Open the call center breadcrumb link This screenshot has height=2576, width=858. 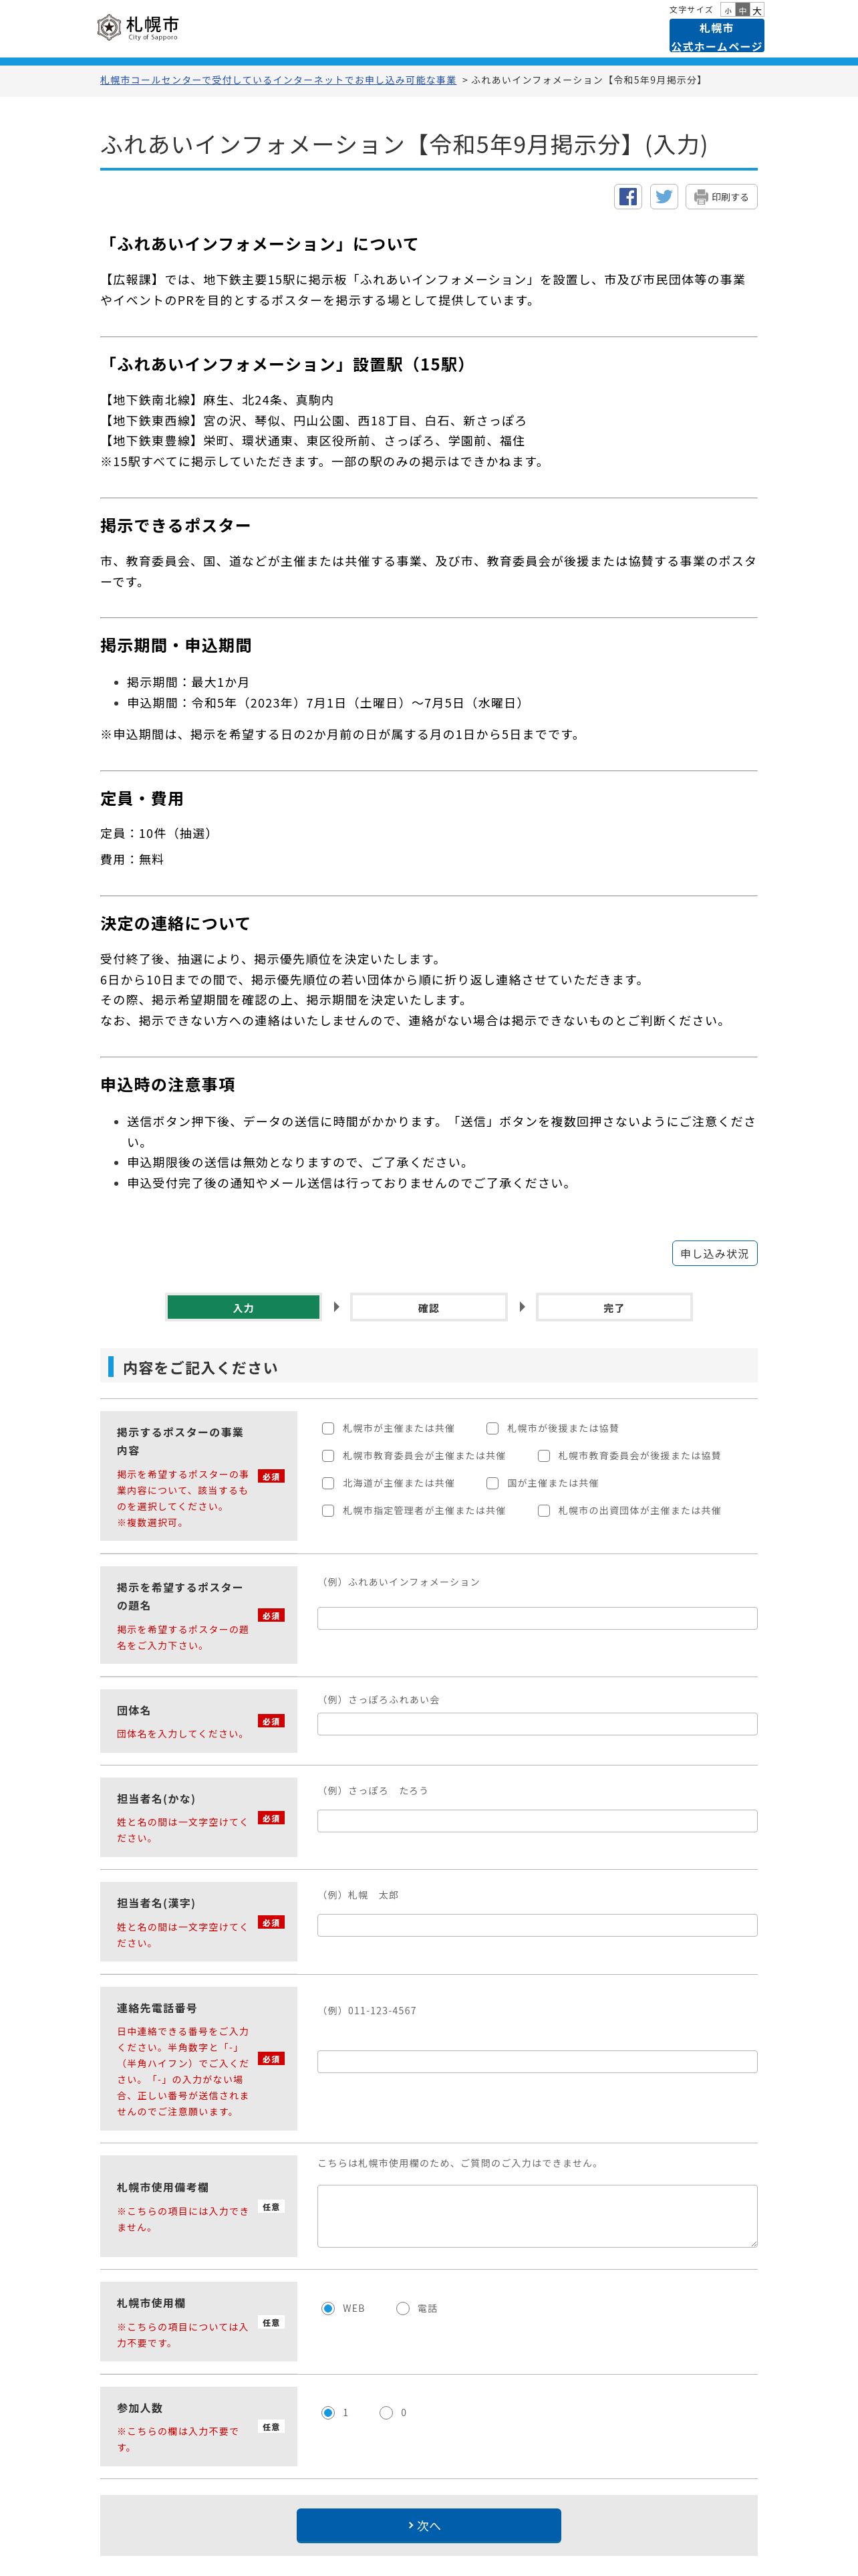(x=278, y=80)
